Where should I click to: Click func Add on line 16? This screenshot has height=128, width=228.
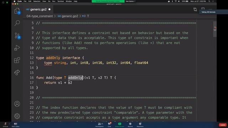(x=44, y=78)
